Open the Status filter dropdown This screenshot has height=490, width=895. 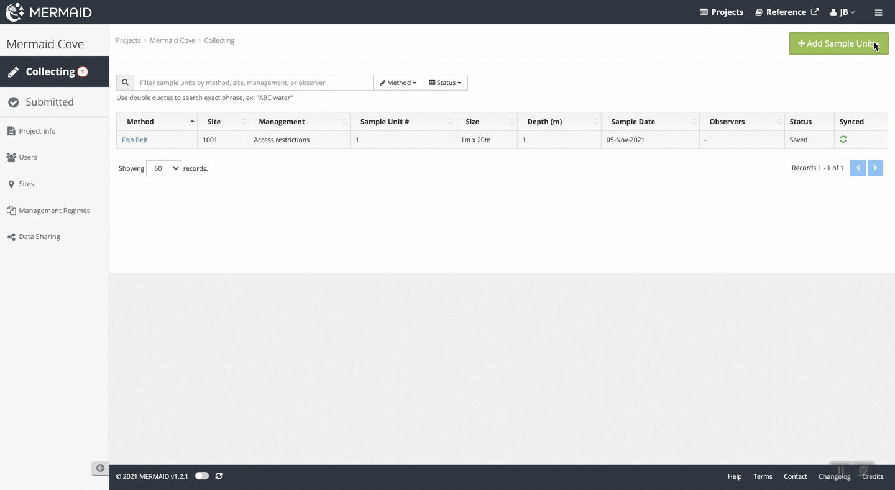[x=445, y=83]
